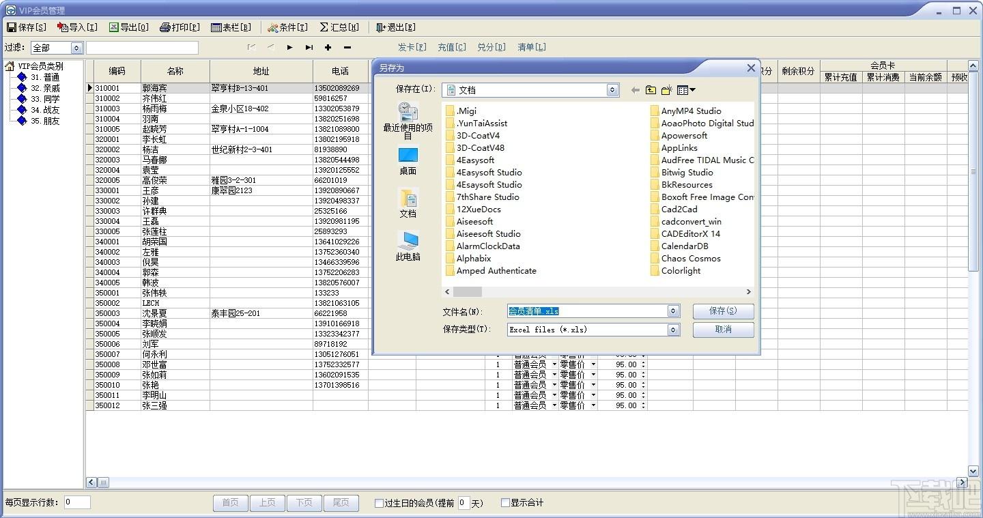The width and height of the screenshot is (983, 518).
Task: Select 发卡 menu item
Action: [x=412, y=47]
